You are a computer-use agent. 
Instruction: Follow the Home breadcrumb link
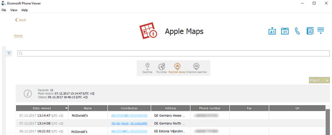point(18,36)
